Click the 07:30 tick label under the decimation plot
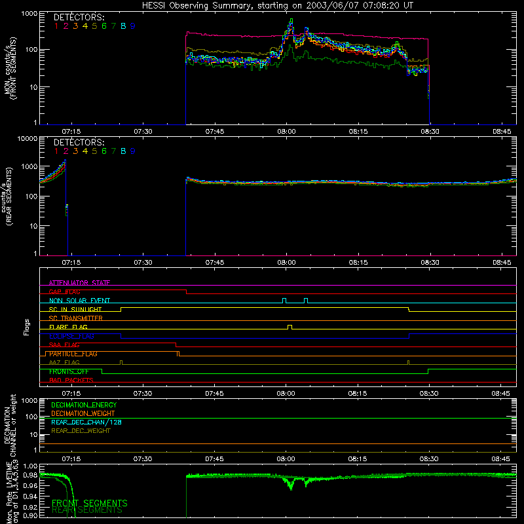 pyautogui.click(x=143, y=459)
